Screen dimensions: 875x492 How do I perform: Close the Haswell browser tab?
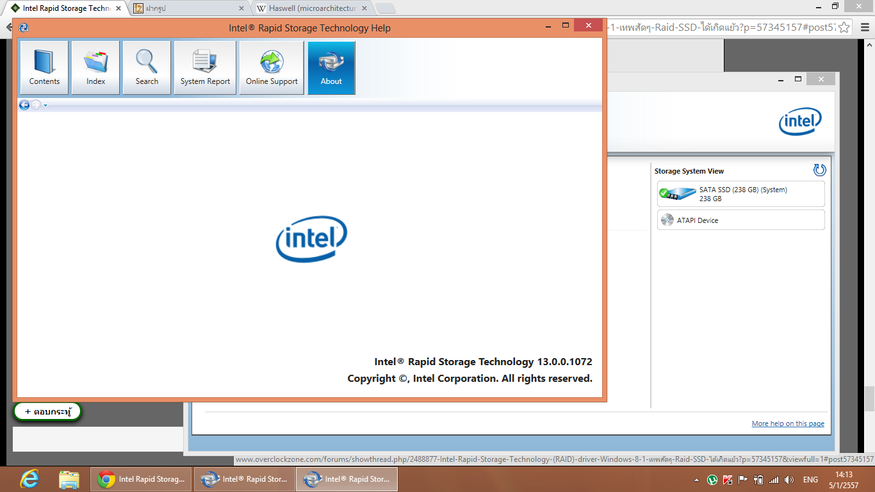click(x=364, y=8)
